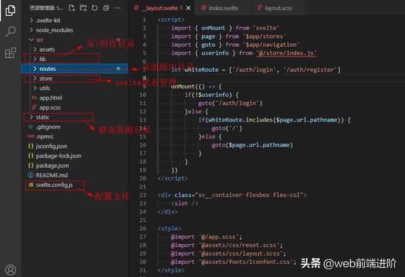This screenshot has width=405, height=277.
Task: Collapse all folders in explorer
Action: 106,8
